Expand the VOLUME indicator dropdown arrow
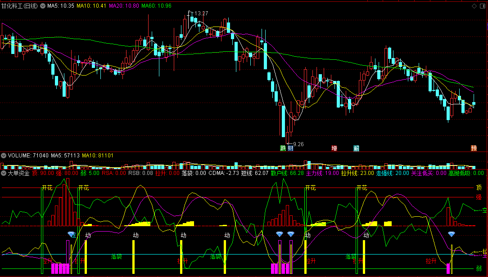This screenshot has height=277, width=488. tap(4, 156)
